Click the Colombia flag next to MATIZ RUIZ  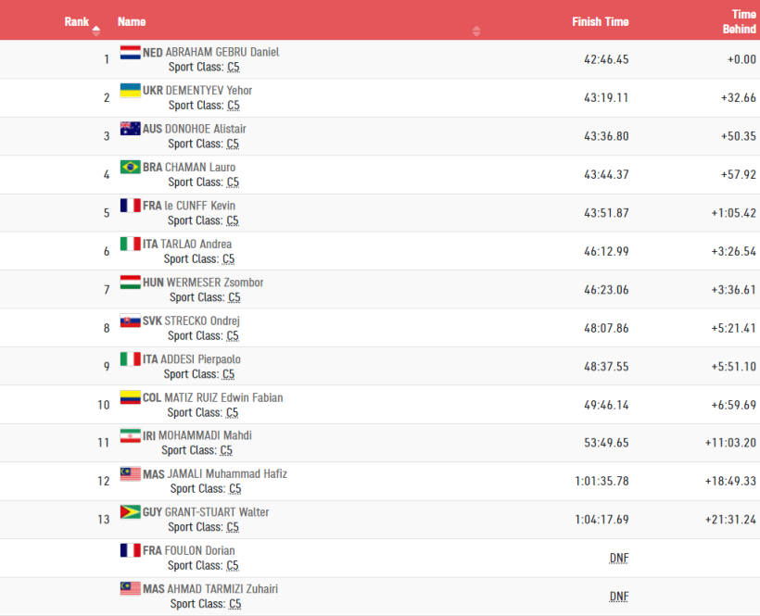coord(131,397)
